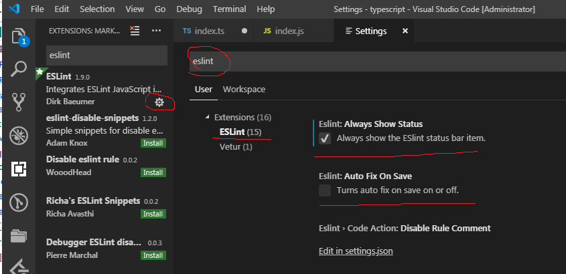The width and height of the screenshot is (566, 274).
Task: Clear the extensions search results
Action: pyautogui.click(x=135, y=31)
